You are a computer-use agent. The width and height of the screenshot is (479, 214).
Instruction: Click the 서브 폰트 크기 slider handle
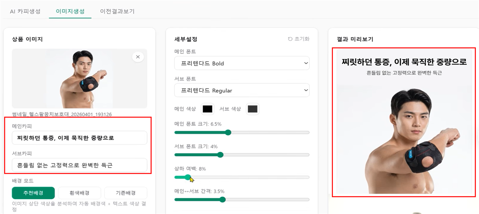point(220,155)
